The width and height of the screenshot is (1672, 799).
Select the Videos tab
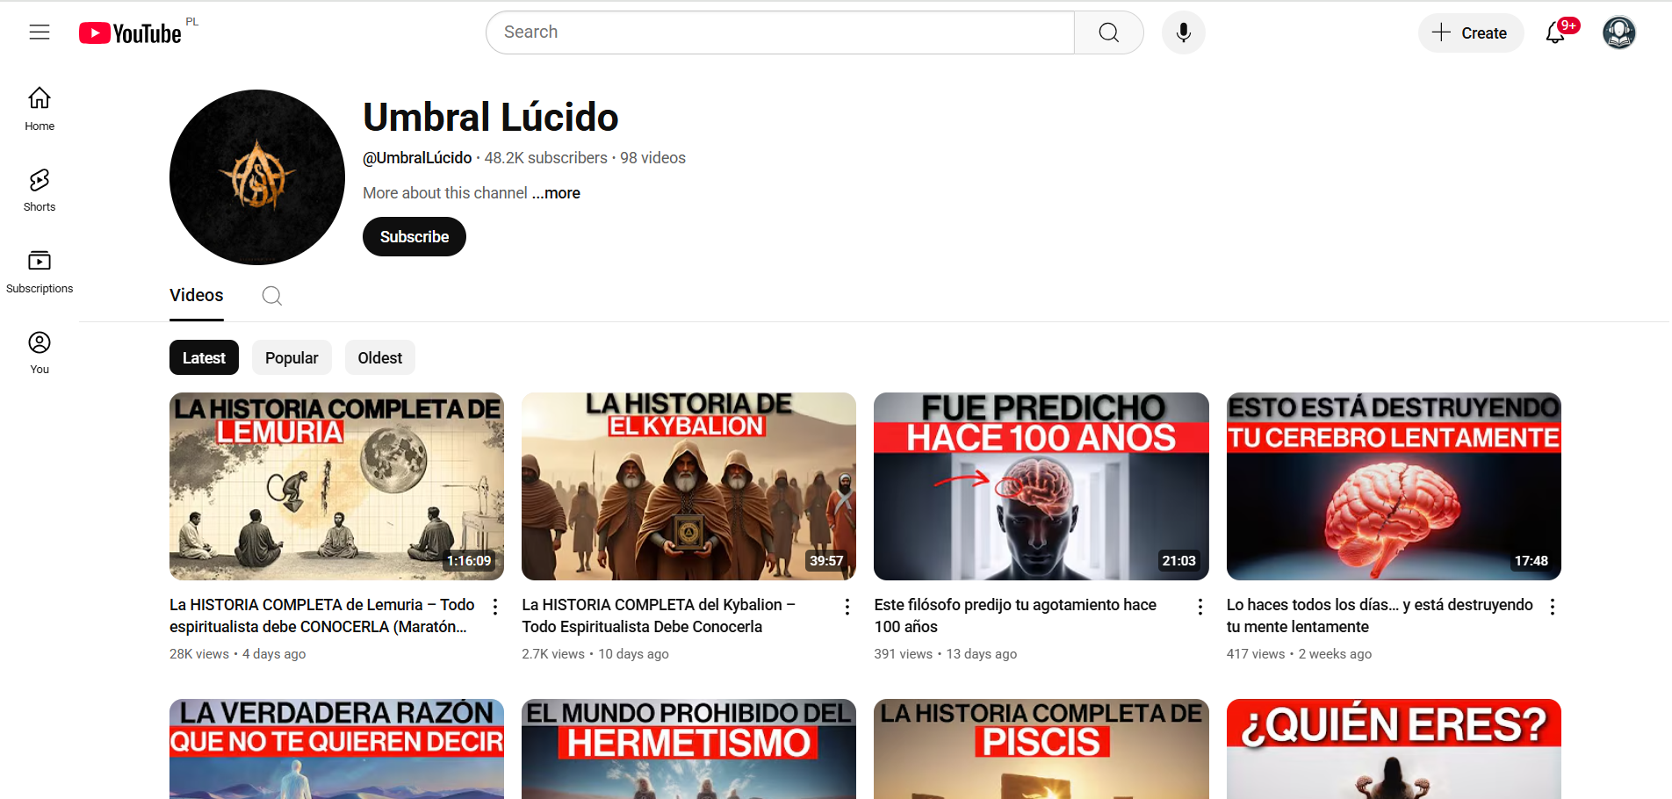click(197, 296)
